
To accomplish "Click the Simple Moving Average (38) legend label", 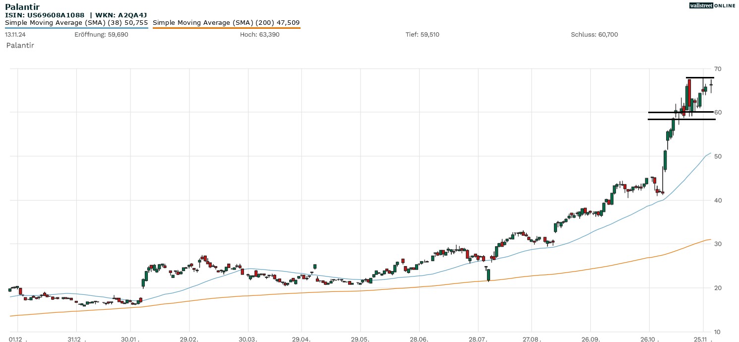I will tap(76, 23).
